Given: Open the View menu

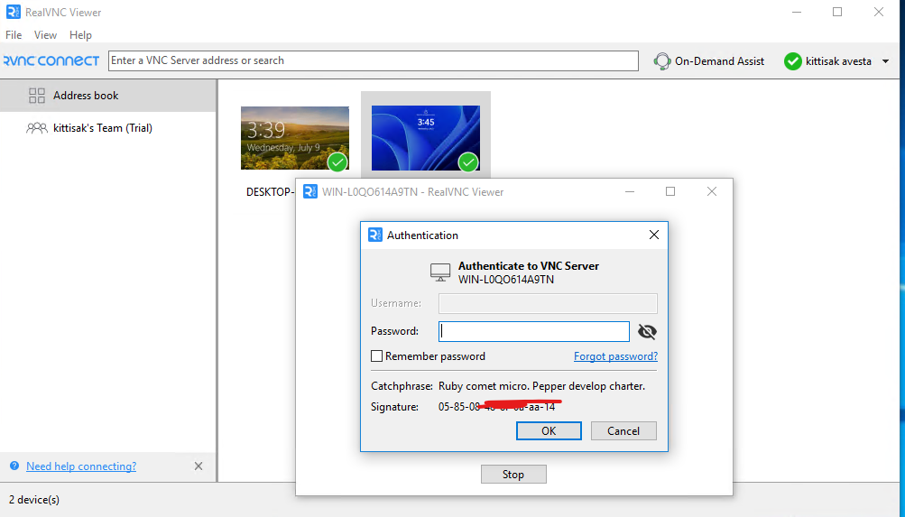Looking at the screenshot, I should 45,35.
